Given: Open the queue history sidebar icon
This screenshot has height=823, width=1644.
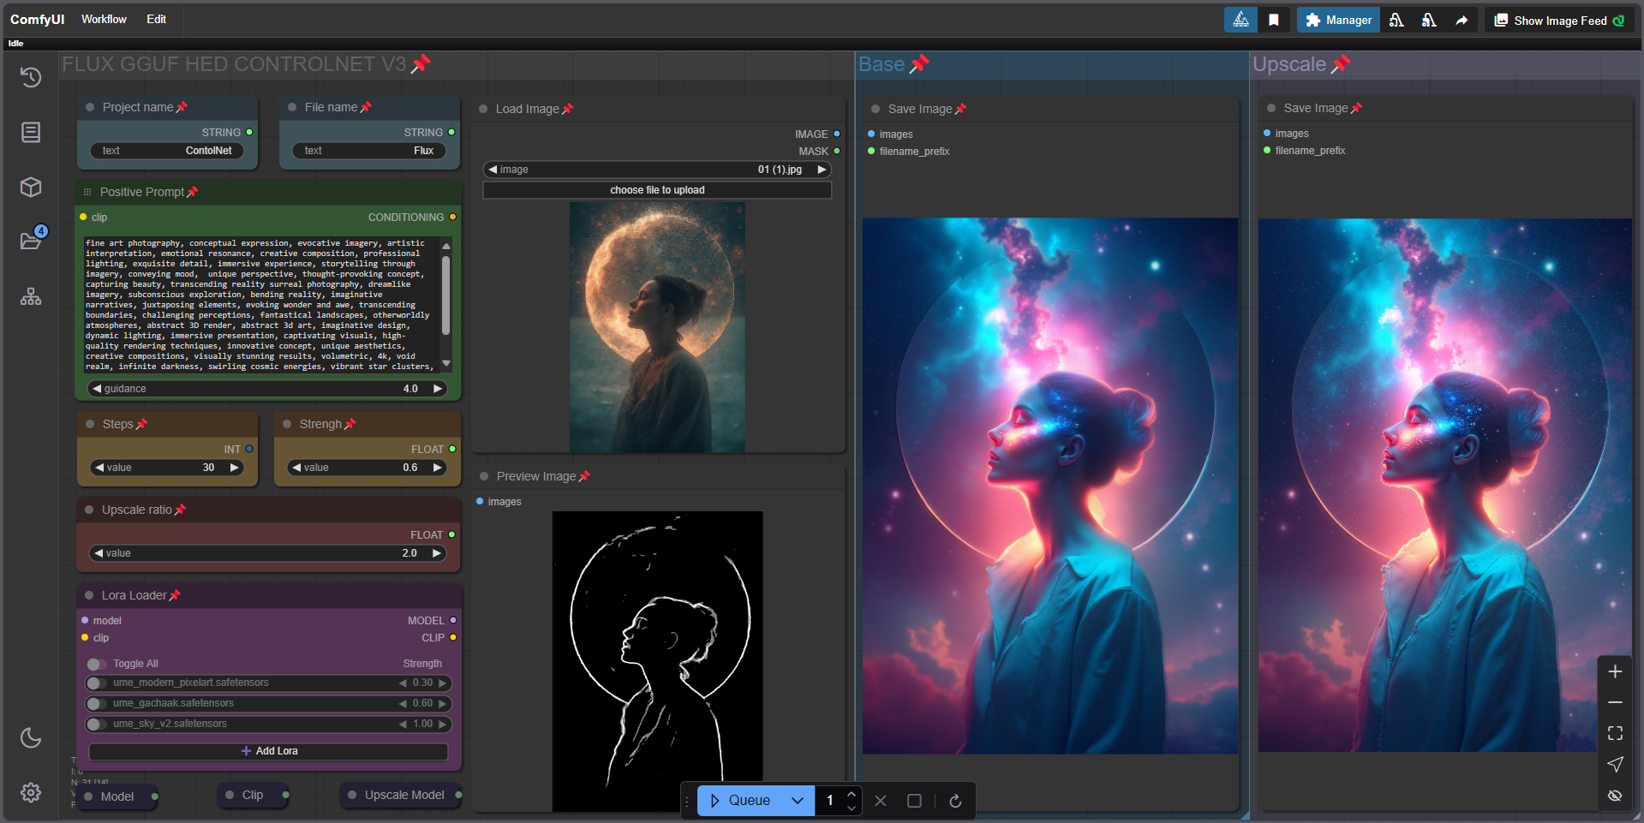Looking at the screenshot, I should coord(31,78).
